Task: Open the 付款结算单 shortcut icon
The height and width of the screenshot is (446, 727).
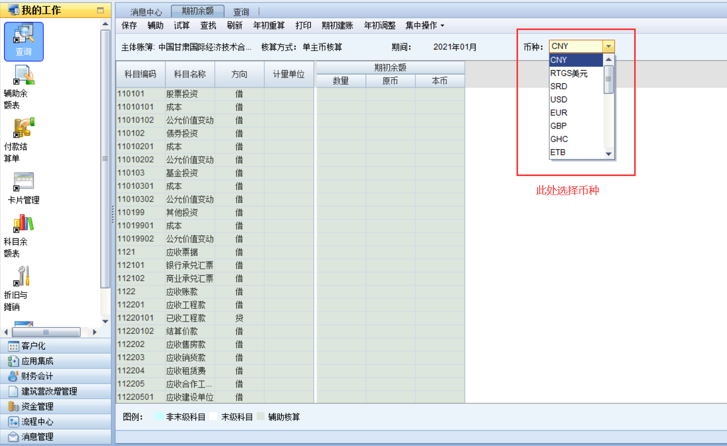Action: tap(23, 128)
